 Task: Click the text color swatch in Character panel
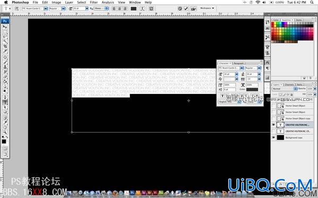252,89
